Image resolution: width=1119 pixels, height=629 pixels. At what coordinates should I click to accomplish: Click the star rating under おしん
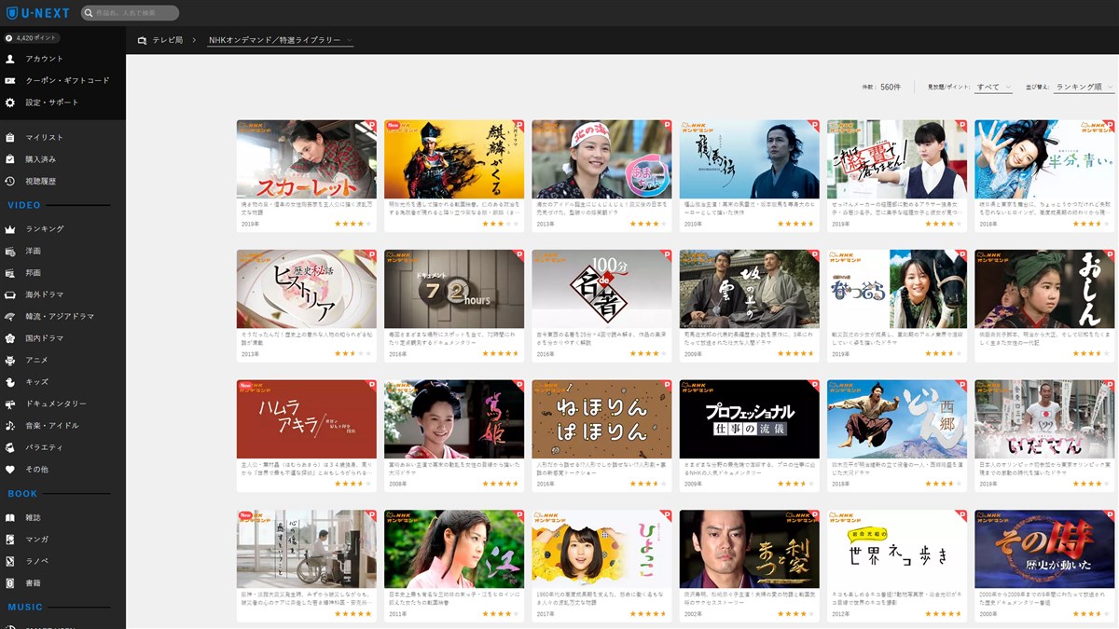tap(1092, 354)
